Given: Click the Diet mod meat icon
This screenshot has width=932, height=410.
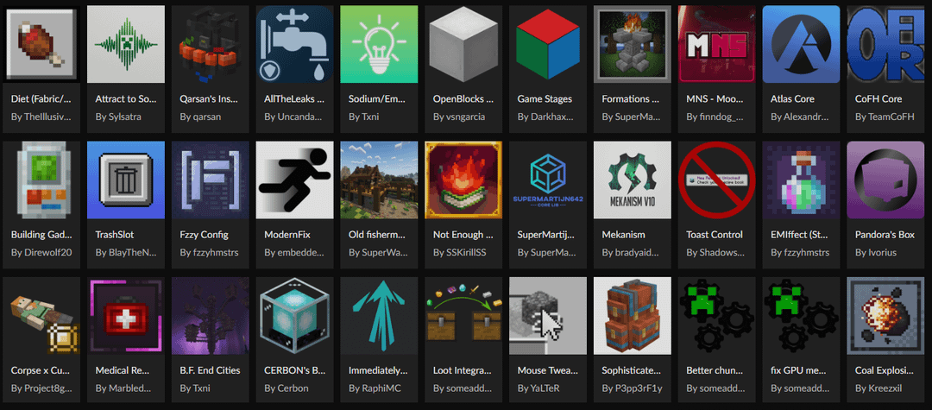Looking at the screenshot, I should pyautogui.click(x=40, y=43).
